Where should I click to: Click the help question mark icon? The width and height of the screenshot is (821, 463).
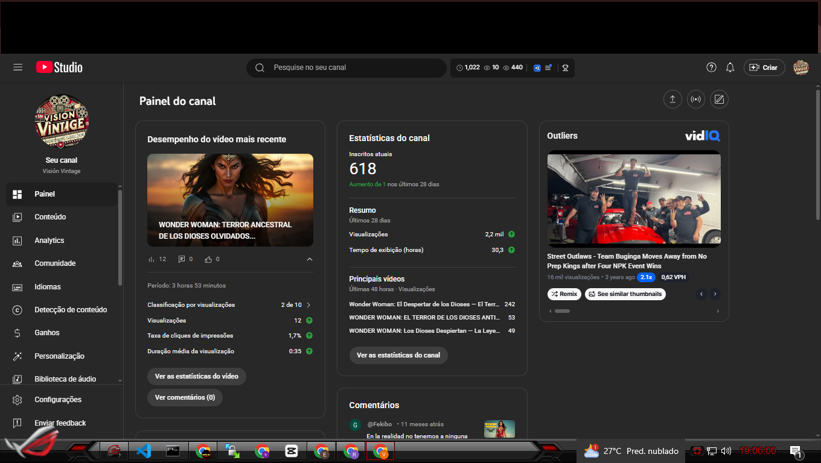711,68
